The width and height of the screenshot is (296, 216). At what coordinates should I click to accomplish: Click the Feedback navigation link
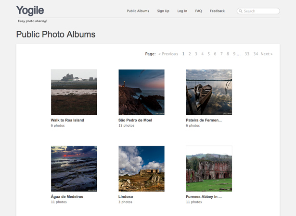(x=217, y=11)
